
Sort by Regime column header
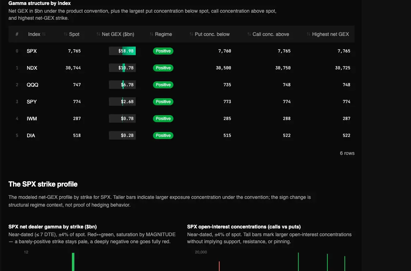(161, 34)
